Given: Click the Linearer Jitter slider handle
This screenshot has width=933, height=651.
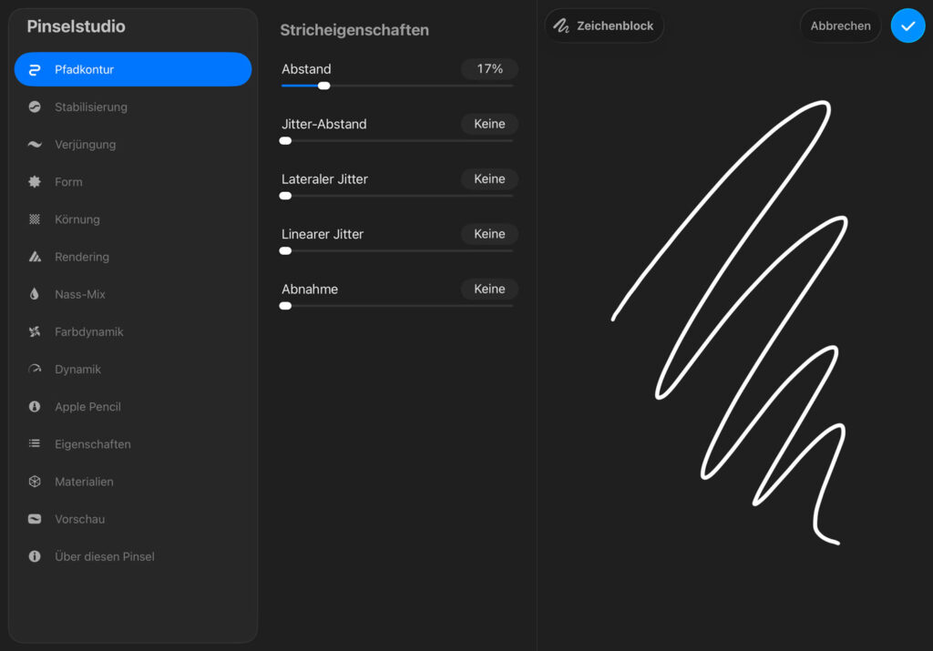Looking at the screenshot, I should [285, 251].
